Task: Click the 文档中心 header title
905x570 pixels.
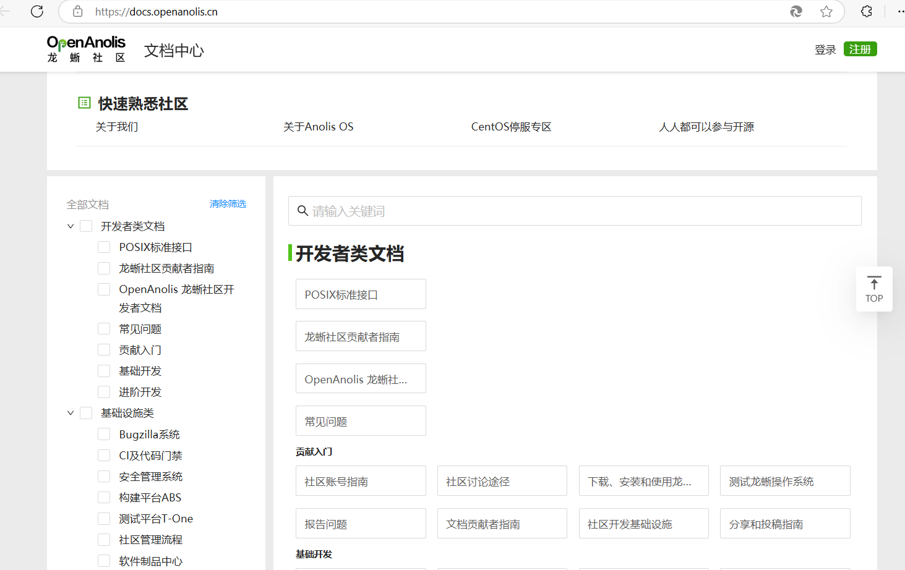Action: pyautogui.click(x=174, y=50)
